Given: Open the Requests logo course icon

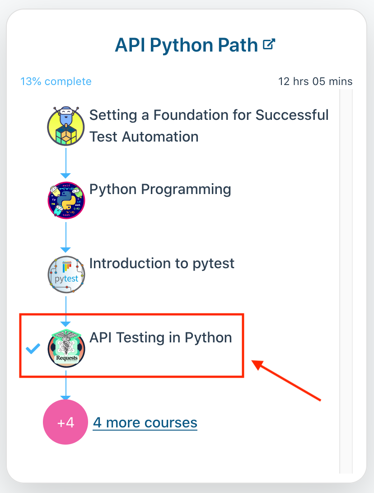Looking at the screenshot, I should (66, 348).
